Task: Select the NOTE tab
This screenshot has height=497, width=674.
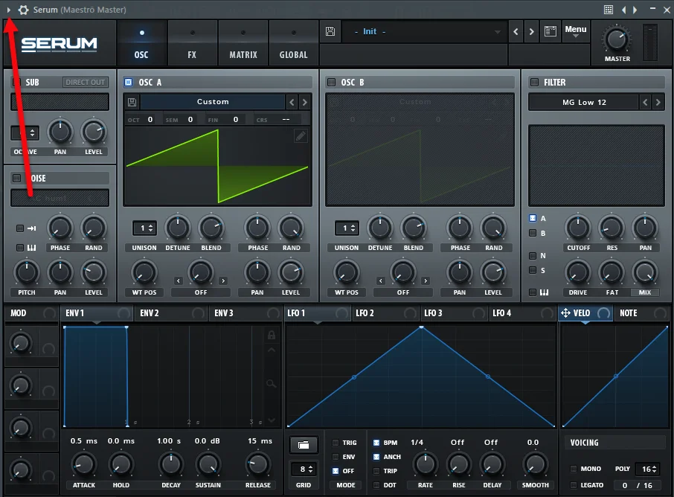Action: 642,313
